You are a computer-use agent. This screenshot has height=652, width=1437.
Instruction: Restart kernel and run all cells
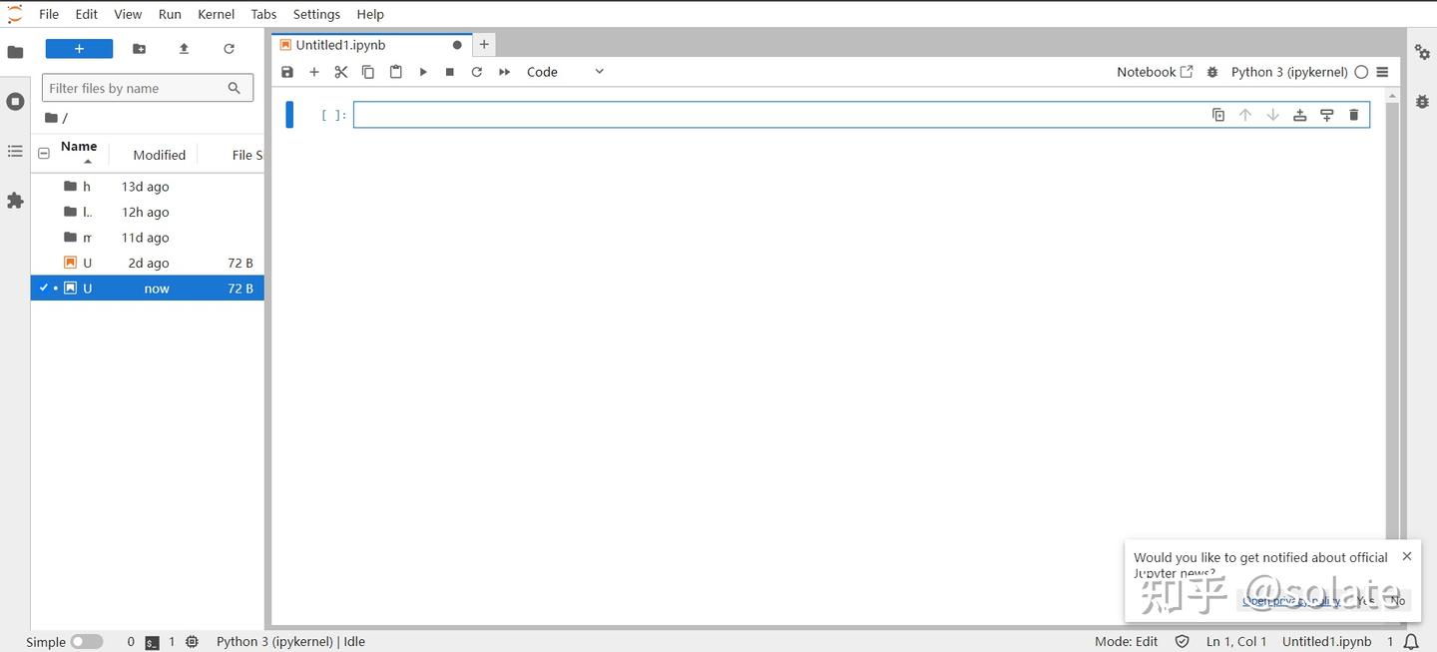[x=504, y=71]
